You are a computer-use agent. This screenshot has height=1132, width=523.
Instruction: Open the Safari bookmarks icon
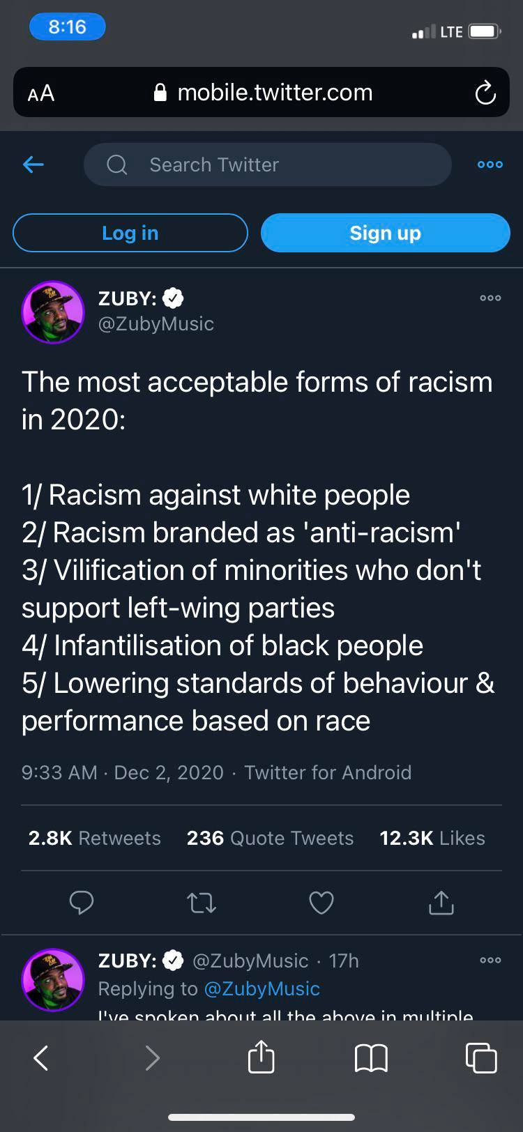click(x=371, y=1057)
